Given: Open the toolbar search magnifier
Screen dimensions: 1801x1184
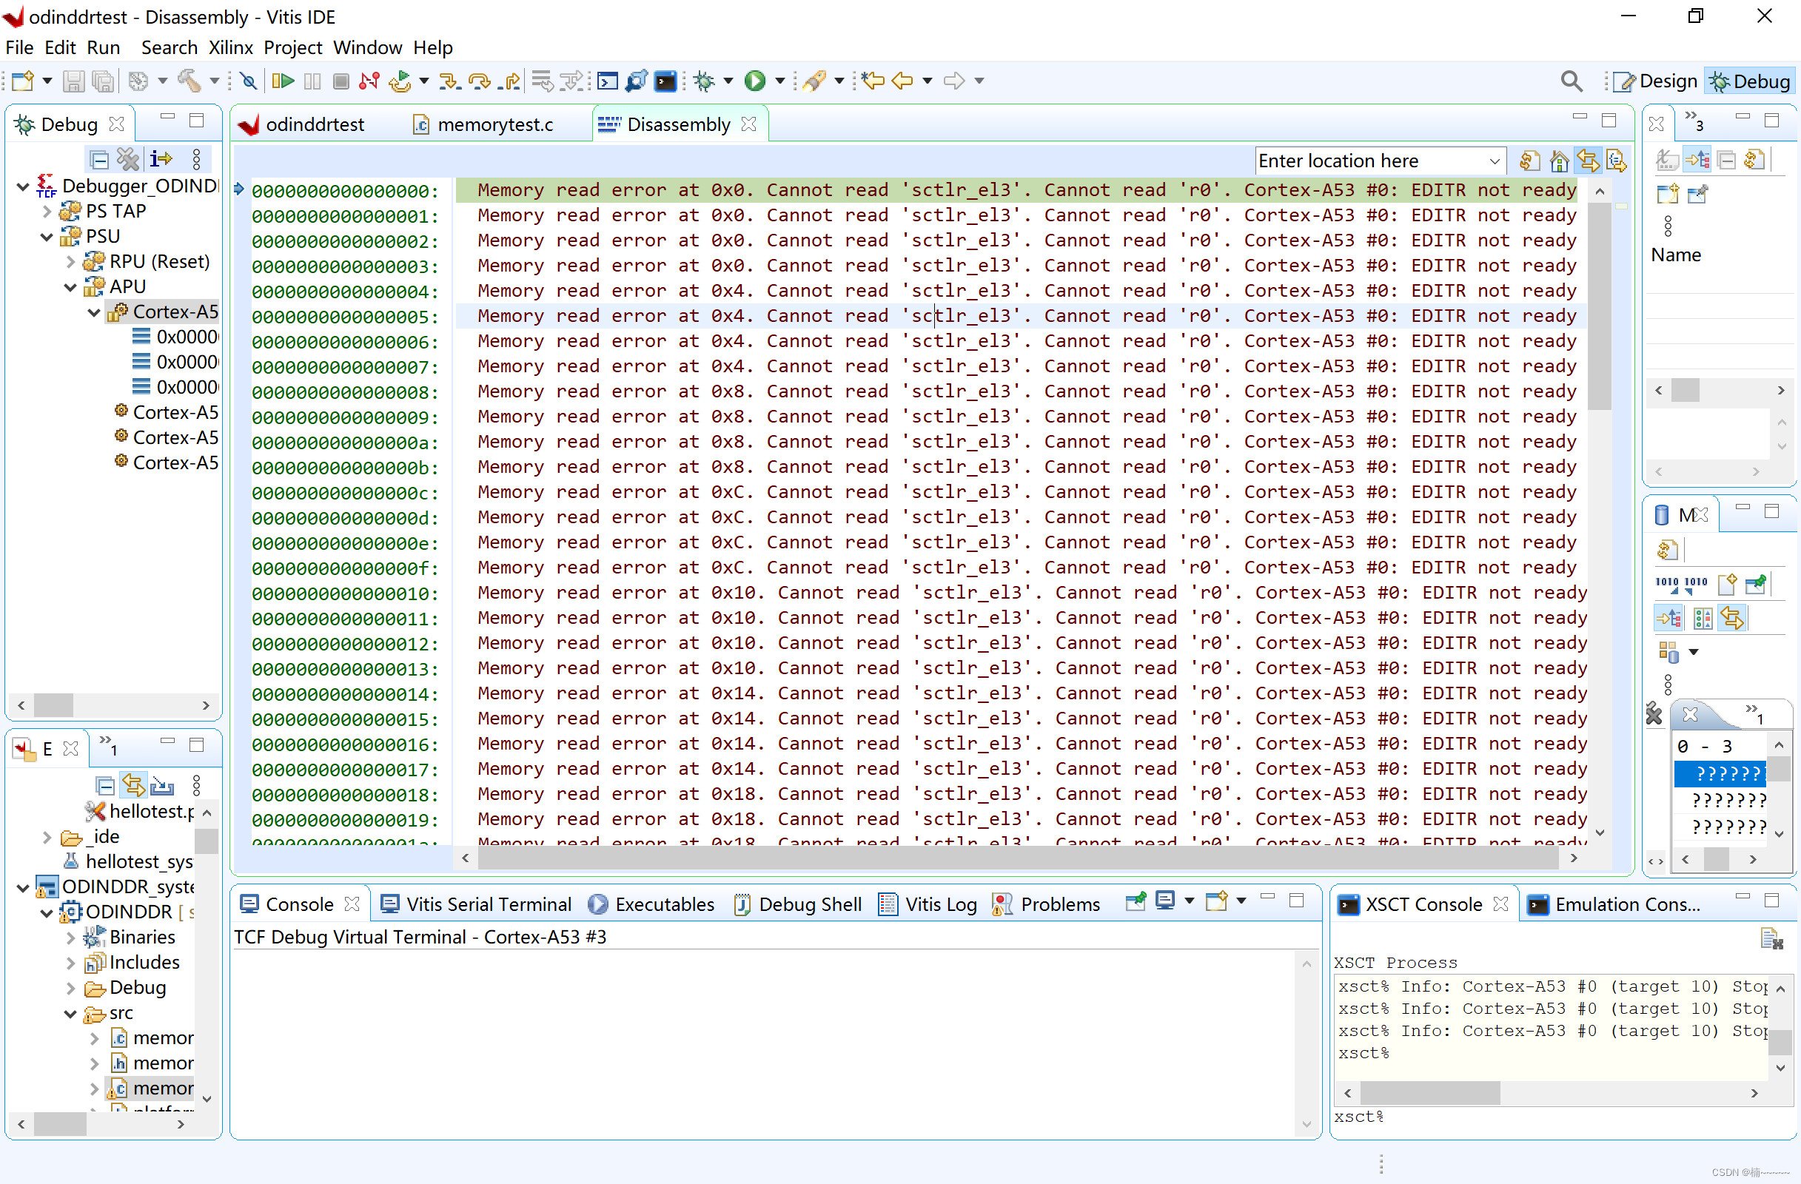Looking at the screenshot, I should [1571, 81].
